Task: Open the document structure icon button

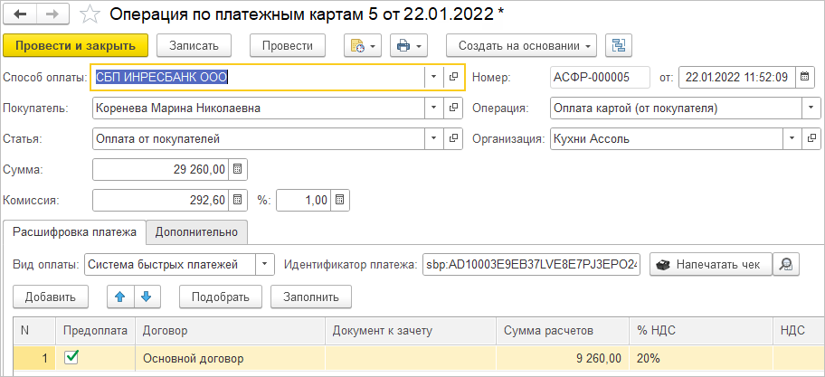Action: pos(620,45)
